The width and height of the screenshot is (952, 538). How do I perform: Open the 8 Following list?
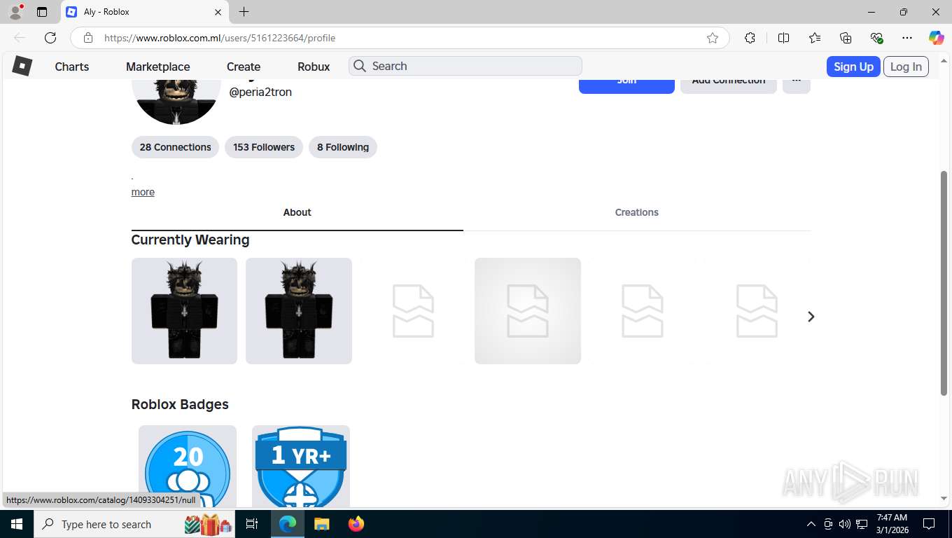(343, 147)
